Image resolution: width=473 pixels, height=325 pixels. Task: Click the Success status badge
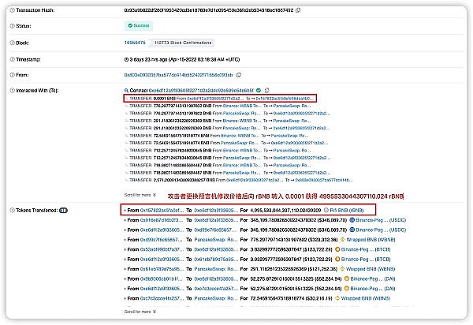(x=139, y=26)
